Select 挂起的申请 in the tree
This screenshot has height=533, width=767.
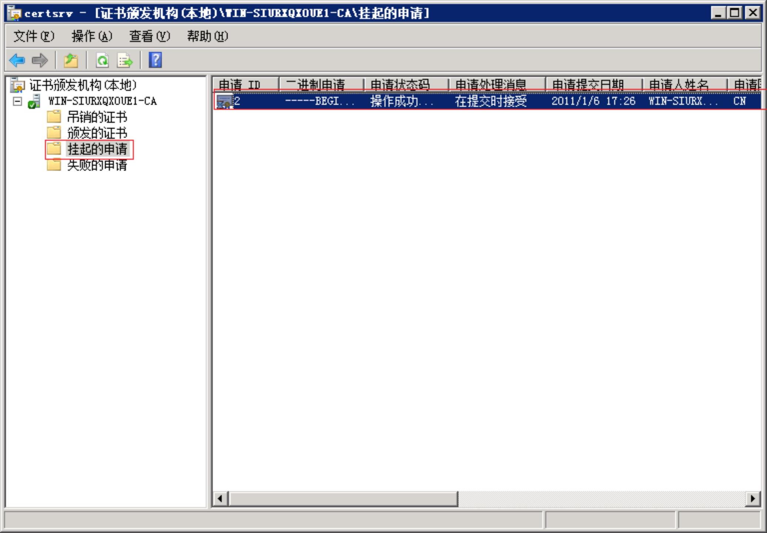pyautogui.click(x=97, y=149)
